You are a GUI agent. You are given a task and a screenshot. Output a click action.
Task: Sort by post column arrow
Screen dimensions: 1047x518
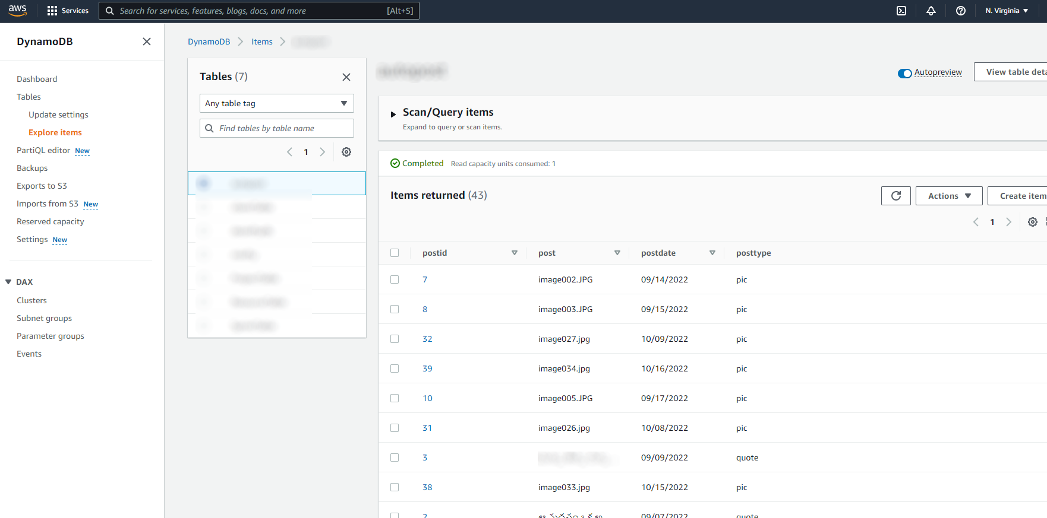[x=617, y=253]
